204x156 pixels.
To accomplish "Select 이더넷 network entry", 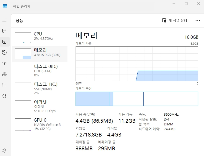I will click(x=40, y=106).
